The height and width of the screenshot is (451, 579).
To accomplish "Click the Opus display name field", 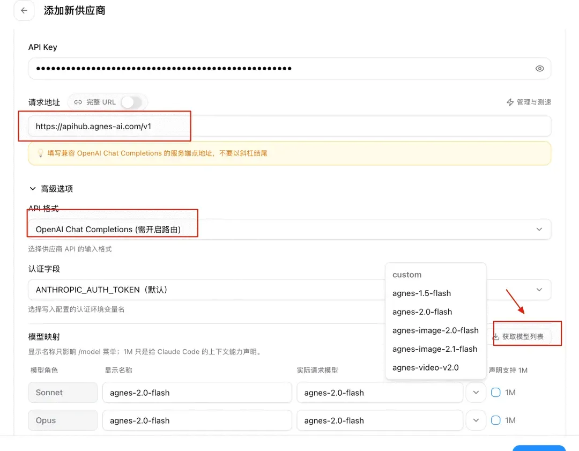I will pyautogui.click(x=197, y=420).
